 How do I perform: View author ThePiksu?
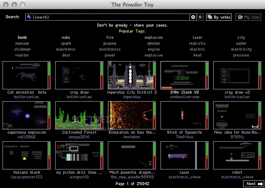[x=185, y=137]
